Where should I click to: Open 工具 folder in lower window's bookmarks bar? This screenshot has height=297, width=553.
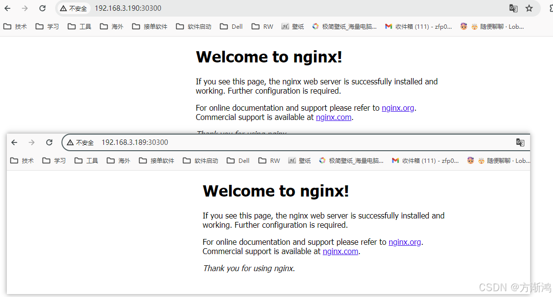pyautogui.click(x=86, y=160)
